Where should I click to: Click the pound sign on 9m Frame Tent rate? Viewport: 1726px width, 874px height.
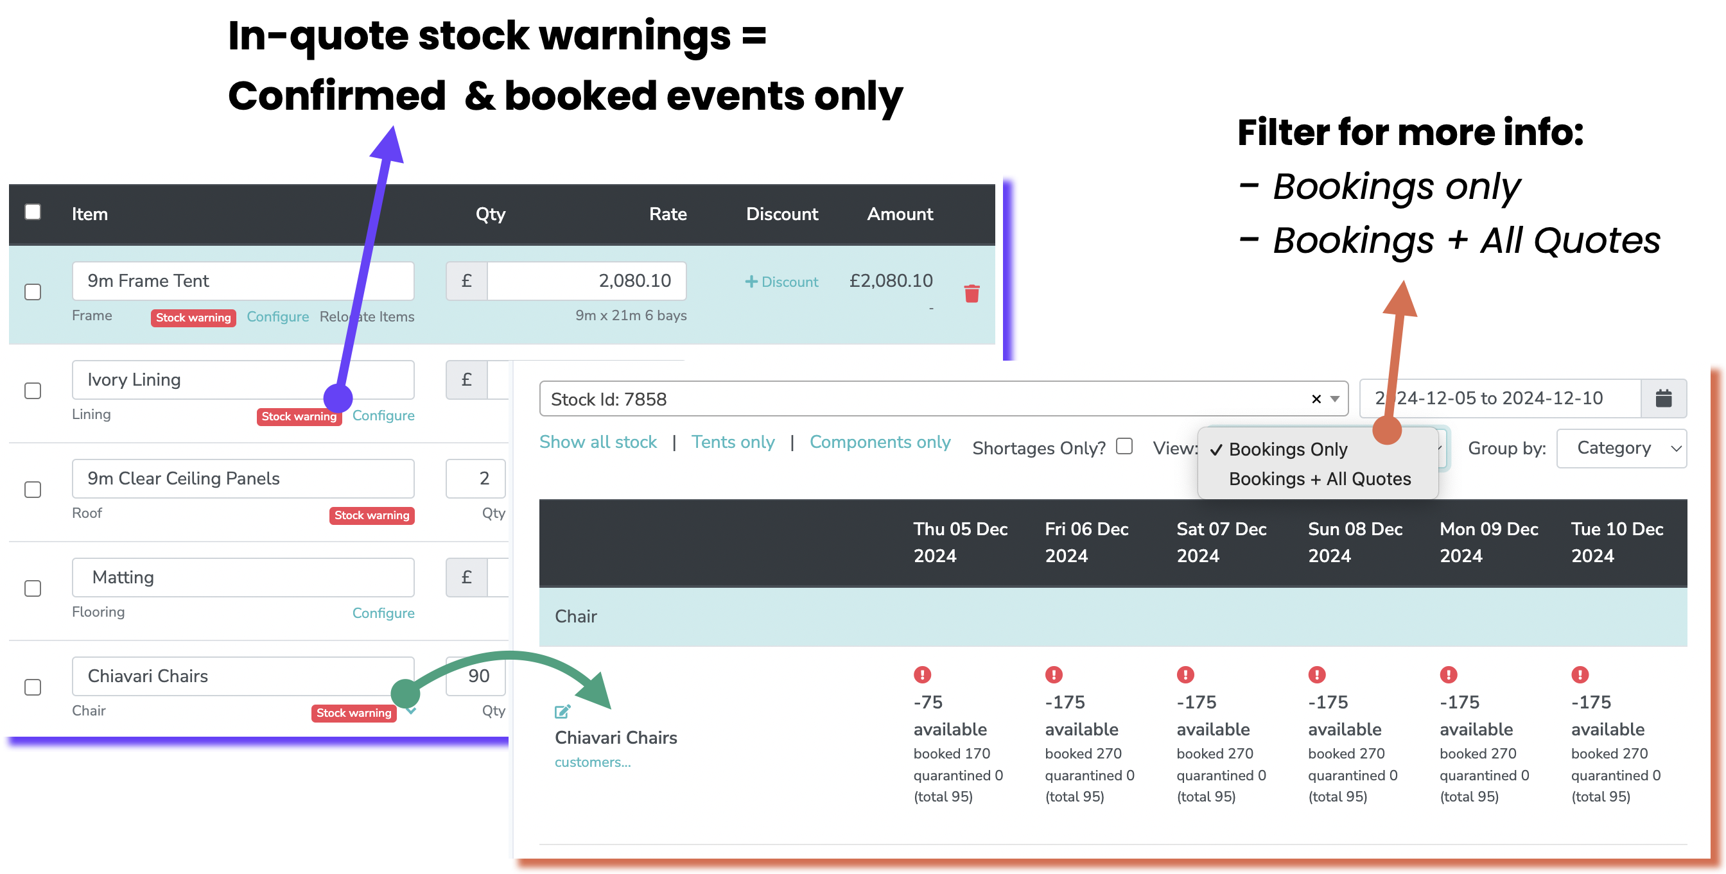coord(466,280)
